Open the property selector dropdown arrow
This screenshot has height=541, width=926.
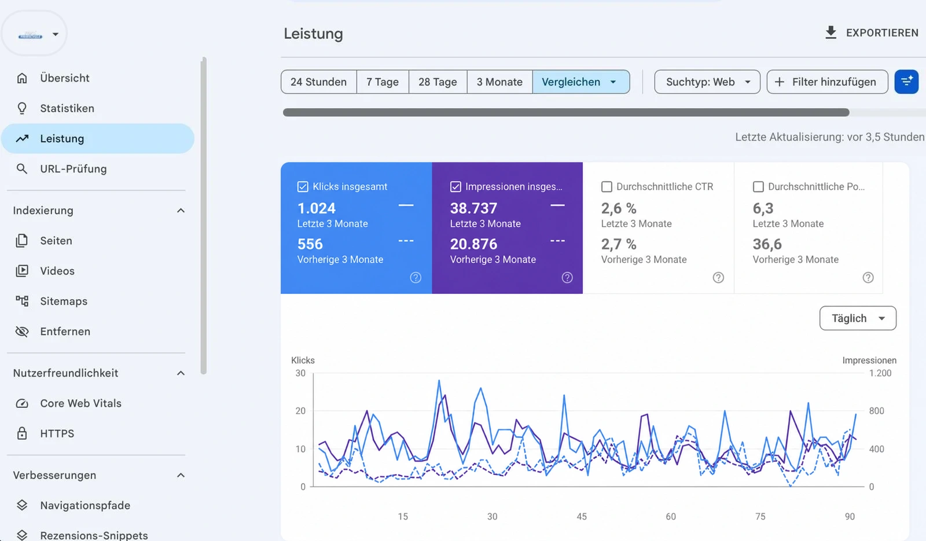pyautogui.click(x=56, y=34)
